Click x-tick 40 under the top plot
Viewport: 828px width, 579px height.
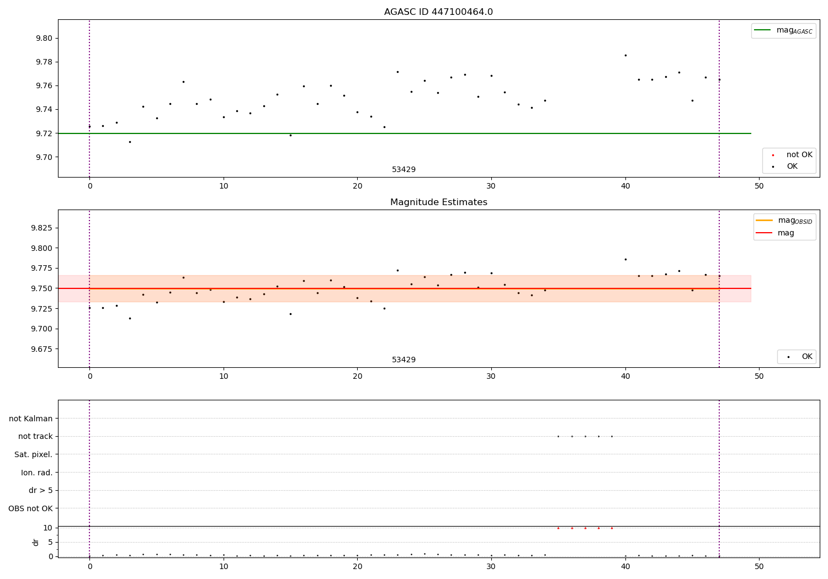(625, 186)
